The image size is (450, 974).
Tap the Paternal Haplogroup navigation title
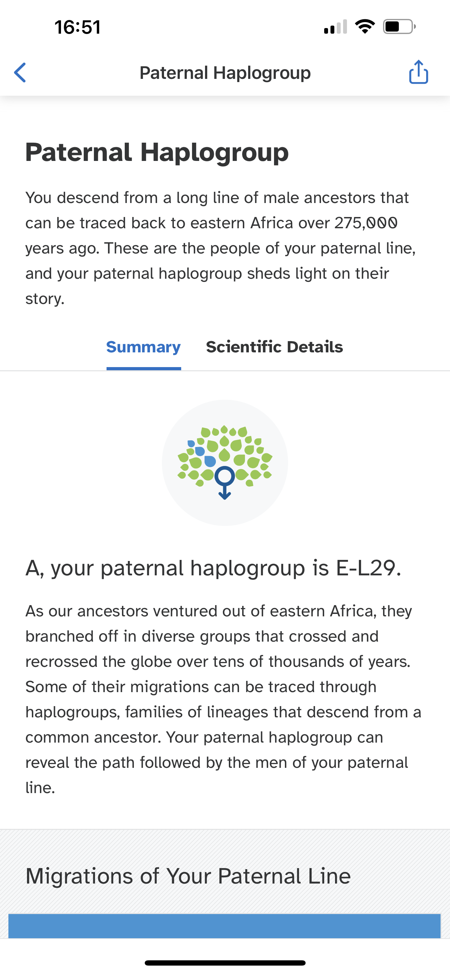pyautogui.click(x=225, y=73)
